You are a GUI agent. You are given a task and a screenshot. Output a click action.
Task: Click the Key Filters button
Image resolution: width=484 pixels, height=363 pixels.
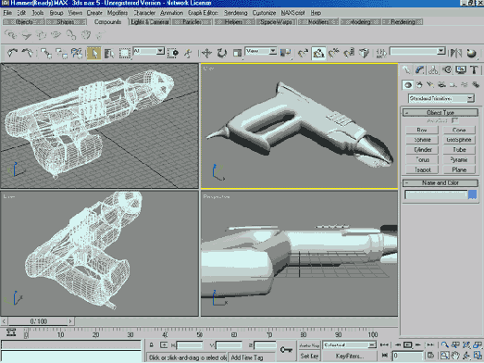(x=349, y=356)
